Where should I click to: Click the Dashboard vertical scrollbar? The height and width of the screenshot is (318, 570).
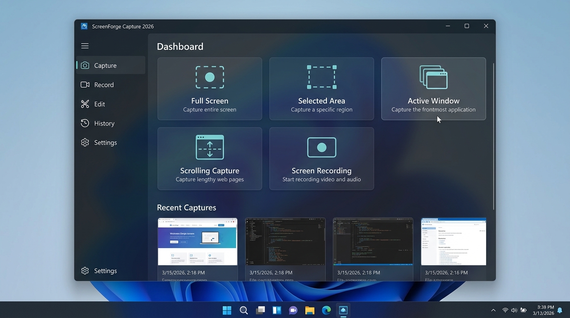[x=493, y=137]
